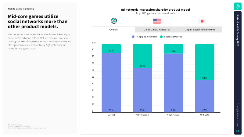Click the globe icon above Overall tab
Screen dimensions: 244x137
(x=114, y=21)
